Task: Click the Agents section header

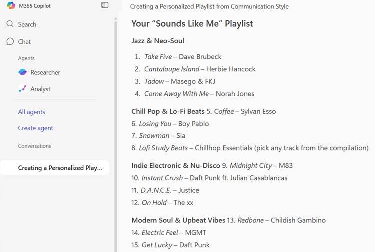Action: coord(26,58)
